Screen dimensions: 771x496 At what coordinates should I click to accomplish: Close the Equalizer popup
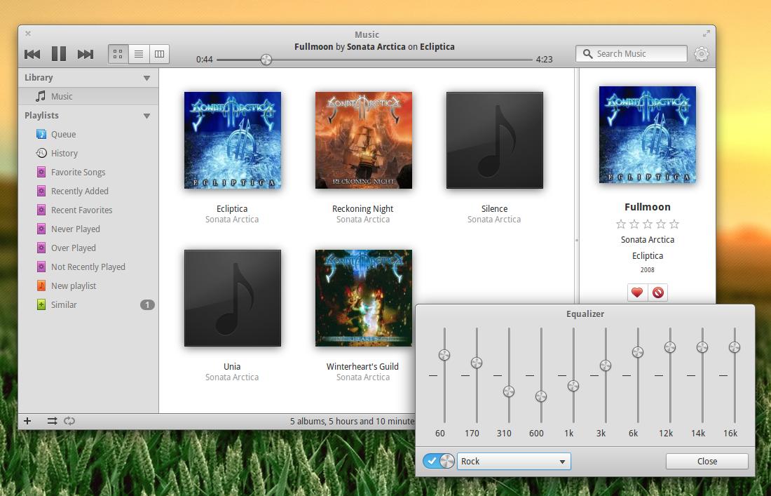(x=707, y=461)
